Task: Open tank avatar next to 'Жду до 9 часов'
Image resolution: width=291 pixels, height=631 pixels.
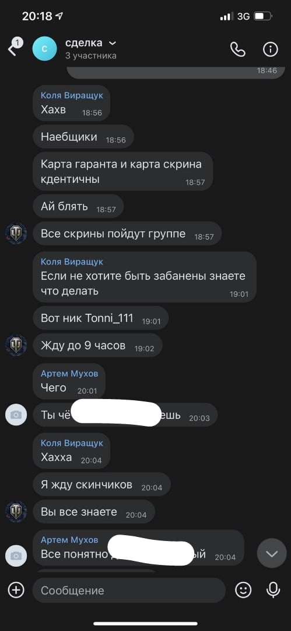Action: pyautogui.click(x=16, y=345)
